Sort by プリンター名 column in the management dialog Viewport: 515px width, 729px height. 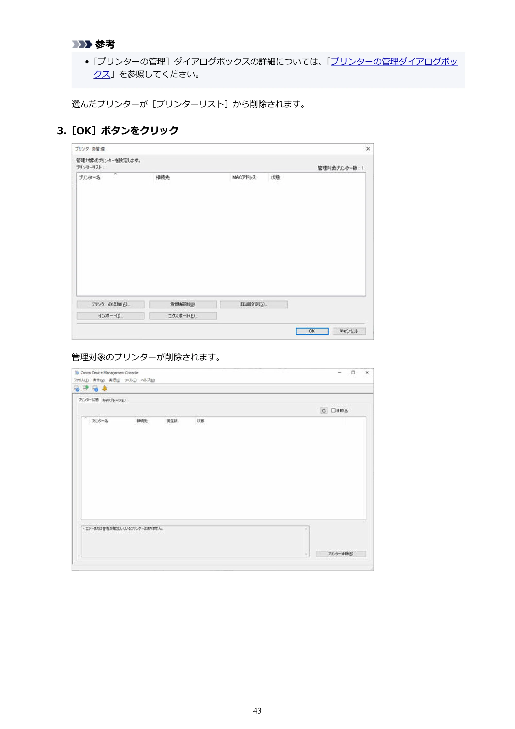[116, 178]
